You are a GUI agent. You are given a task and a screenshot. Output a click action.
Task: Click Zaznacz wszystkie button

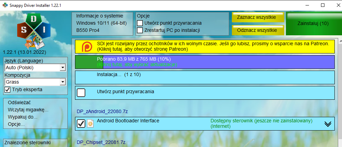point(258,17)
